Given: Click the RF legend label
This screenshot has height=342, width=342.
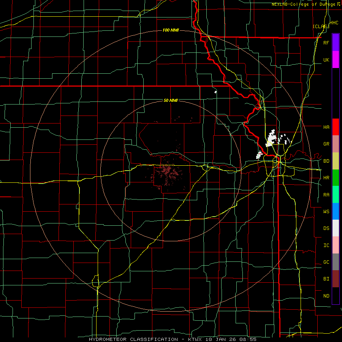Looking at the screenshot, I should pos(326,43).
